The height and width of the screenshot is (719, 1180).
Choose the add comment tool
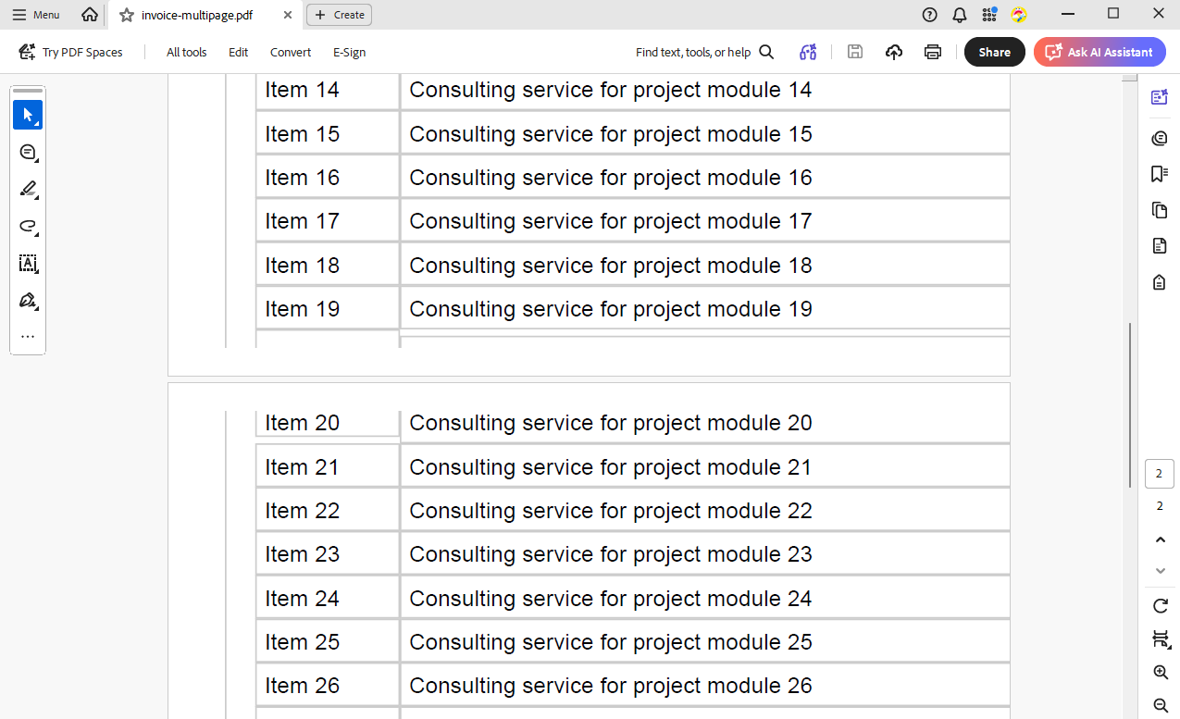click(x=28, y=153)
